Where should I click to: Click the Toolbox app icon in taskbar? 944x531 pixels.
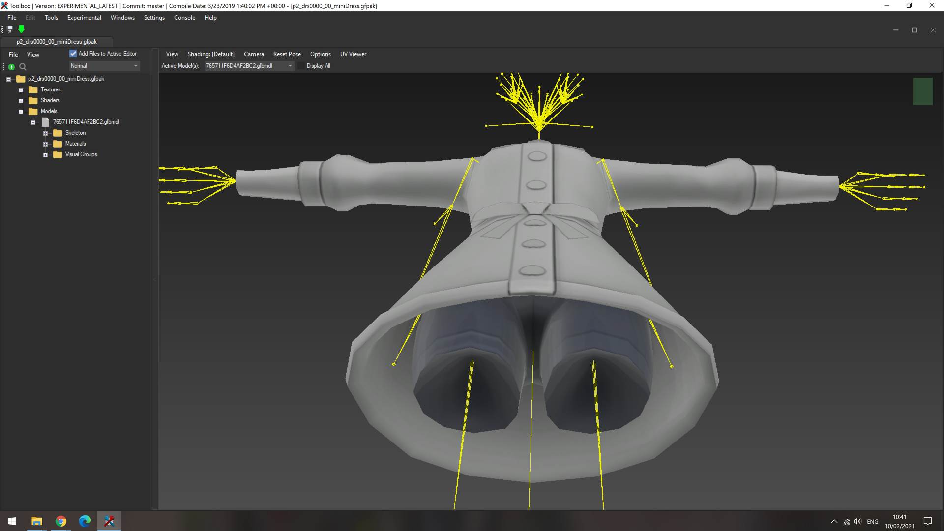[x=109, y=521]
